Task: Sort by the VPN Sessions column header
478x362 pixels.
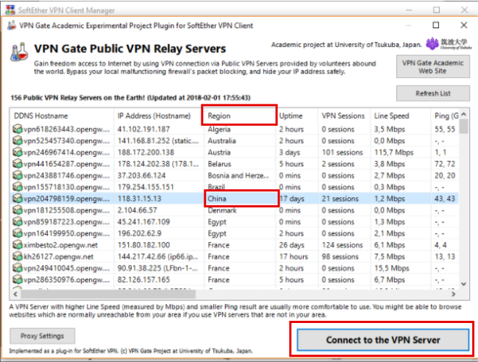Action: (x=344, y=116)
